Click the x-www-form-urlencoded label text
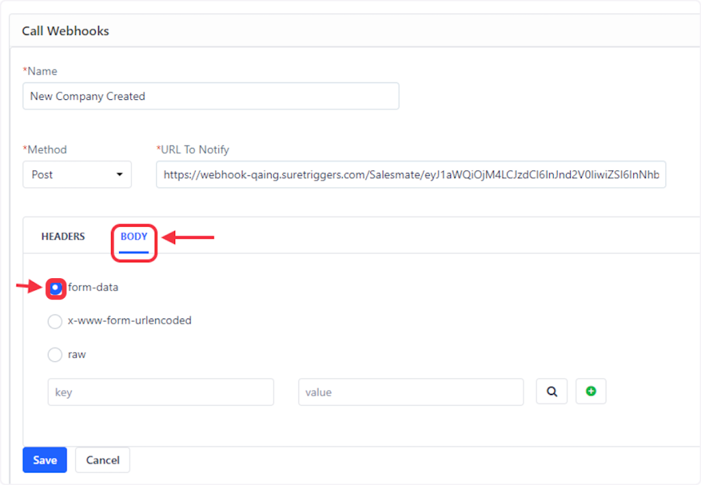Image resolution: width=701 pixels, height=485 pixels. click(129, 321)
